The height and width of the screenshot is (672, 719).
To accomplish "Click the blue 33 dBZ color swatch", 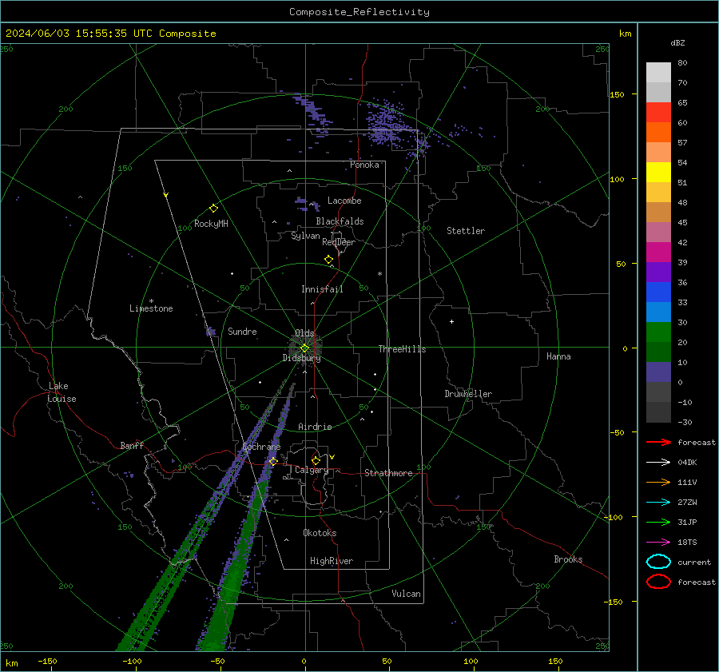I will pos(658,292).
